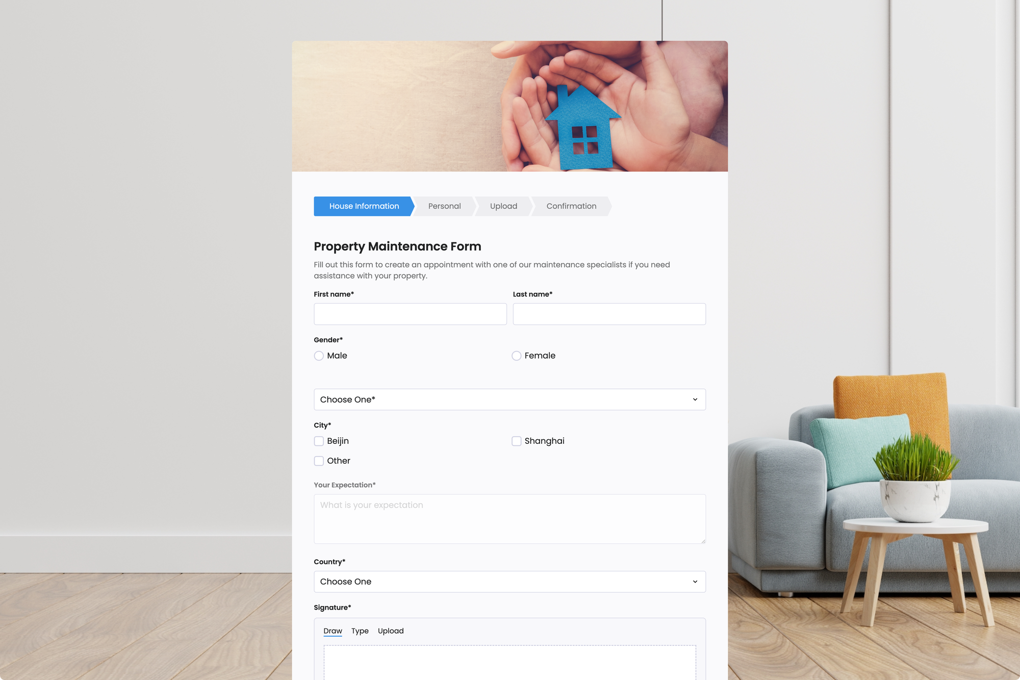Viewport: 1020px width, 680px height.
Task: Enable the Other city checkbox
Action: tap(319, 461)
